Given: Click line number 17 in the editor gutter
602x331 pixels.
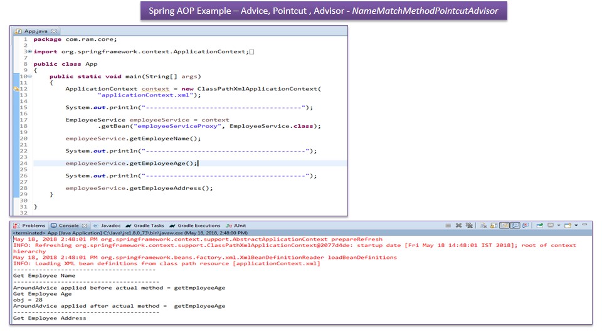Looking at the screenshot, I should pyautogui.click(x=23, y=120).
